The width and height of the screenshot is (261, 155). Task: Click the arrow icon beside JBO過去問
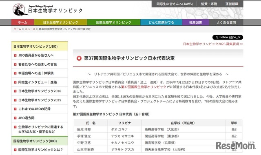click(15, 118)
